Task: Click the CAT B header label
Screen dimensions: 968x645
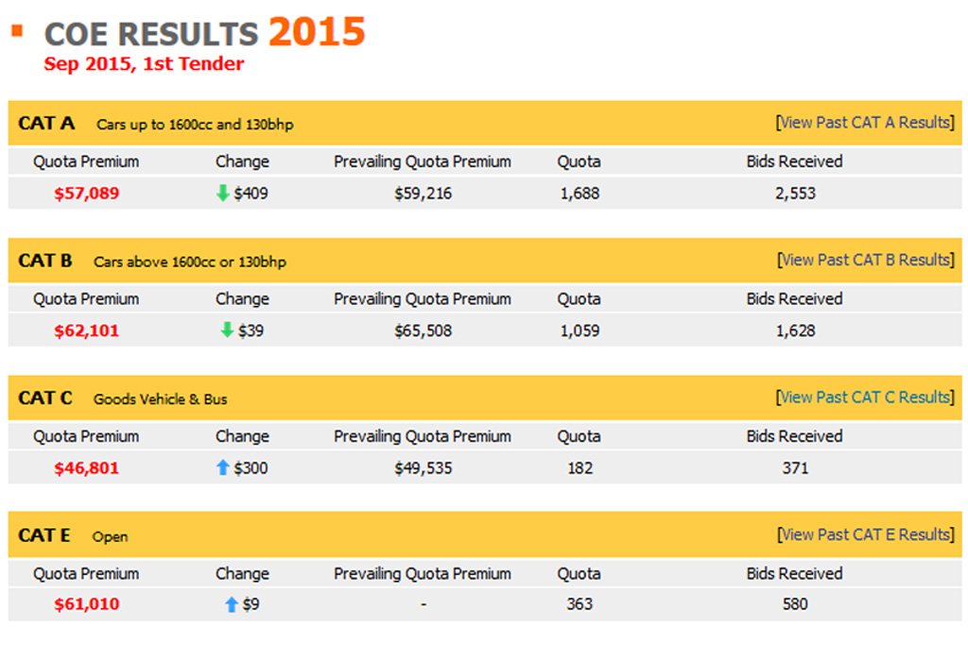Action: point(45,261)
